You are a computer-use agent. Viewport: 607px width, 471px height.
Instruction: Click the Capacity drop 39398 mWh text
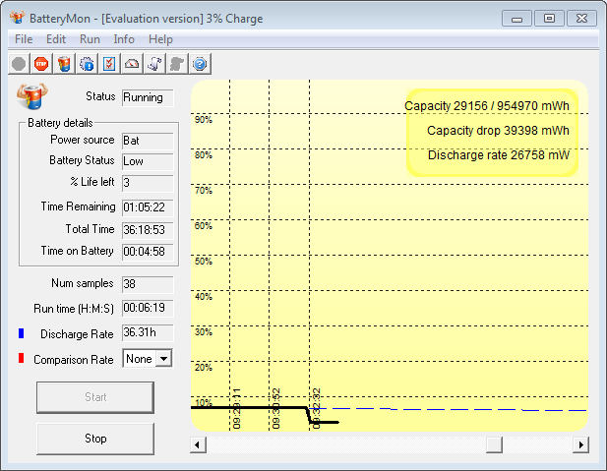[x=498, y=131]
